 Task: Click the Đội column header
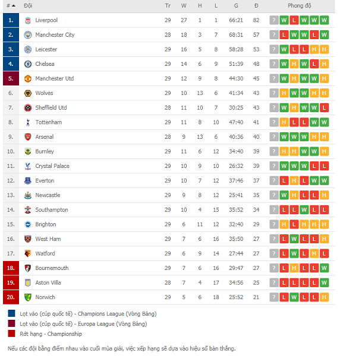(x=28, y=6)
